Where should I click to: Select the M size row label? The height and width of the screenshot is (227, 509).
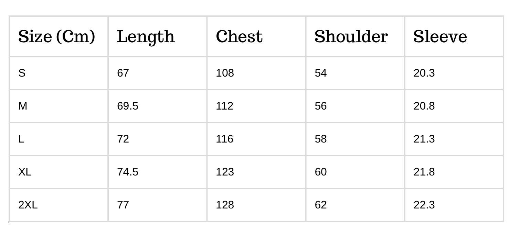pyautogui.click(x=23, y=106)
